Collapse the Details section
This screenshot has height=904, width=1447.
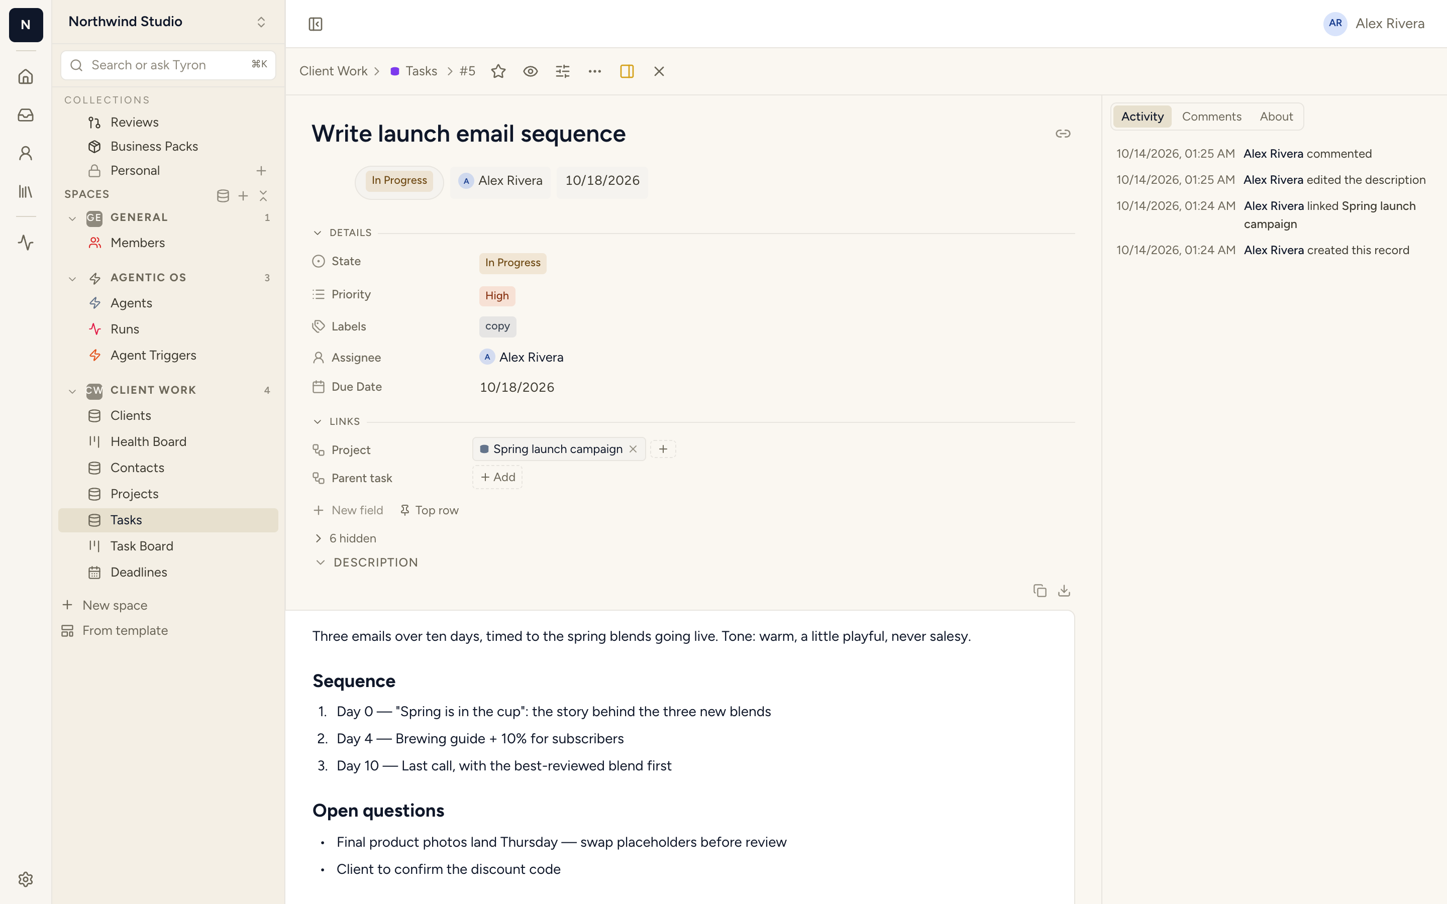[x=318, y=233]
